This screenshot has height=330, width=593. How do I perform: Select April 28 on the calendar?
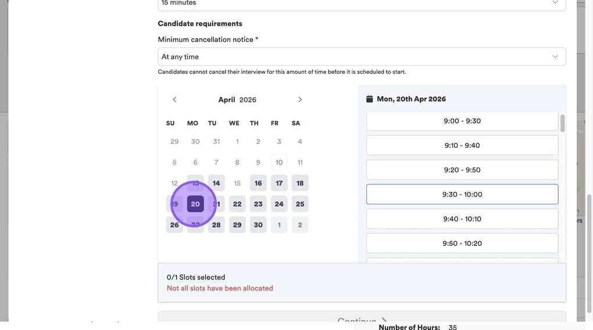[216, 225]
